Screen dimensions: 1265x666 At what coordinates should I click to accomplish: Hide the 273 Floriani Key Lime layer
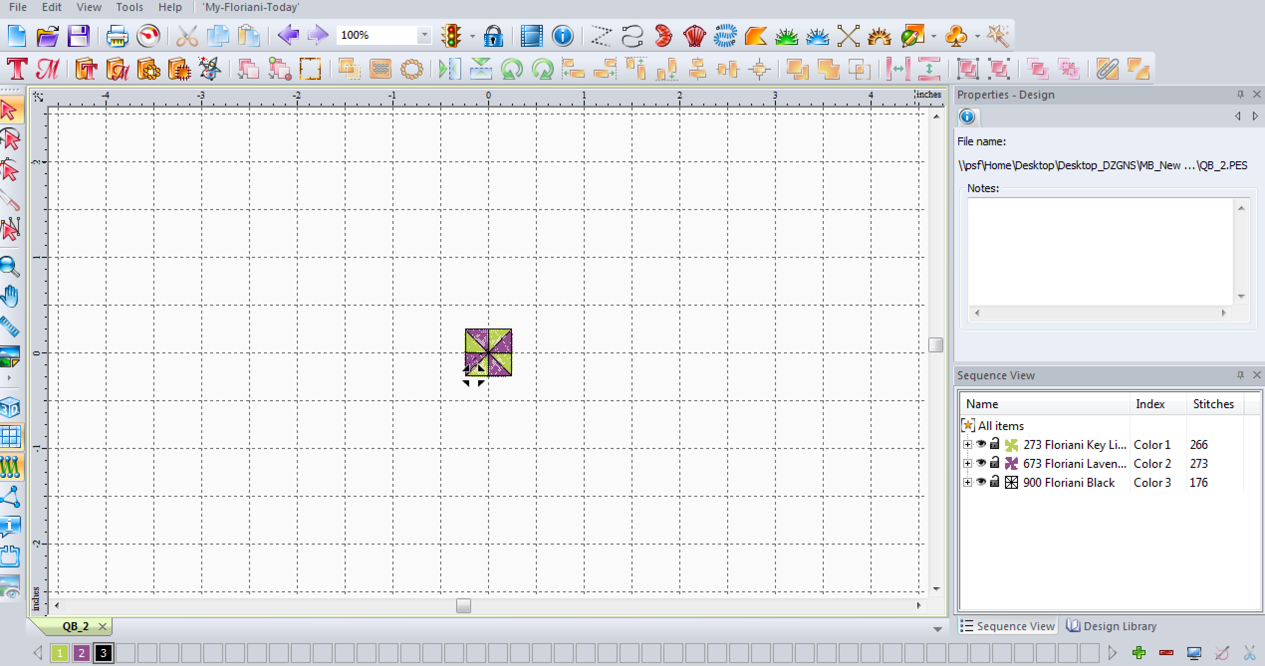[981, 444]
